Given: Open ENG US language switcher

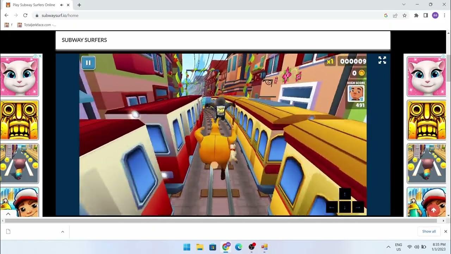Looking at the screenshot, I should pyautogui.click(x=399, y=247).
